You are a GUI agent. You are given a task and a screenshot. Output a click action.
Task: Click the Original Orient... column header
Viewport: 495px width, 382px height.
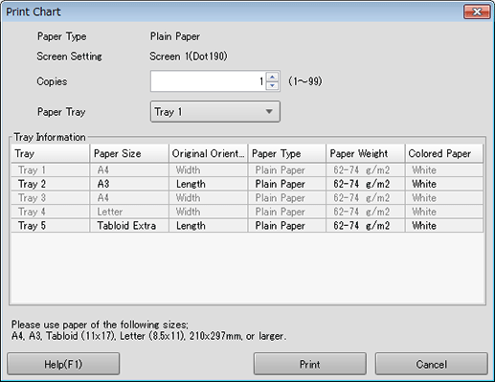click(208, 153)
